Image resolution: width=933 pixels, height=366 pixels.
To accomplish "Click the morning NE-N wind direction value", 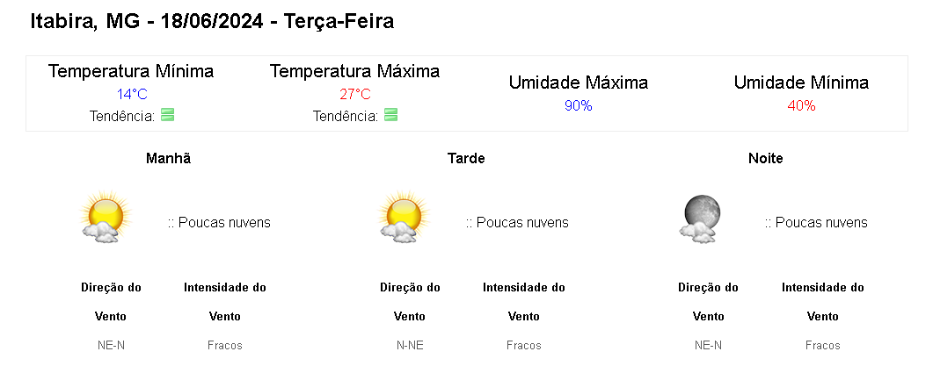I will click(x=111, y=346).
